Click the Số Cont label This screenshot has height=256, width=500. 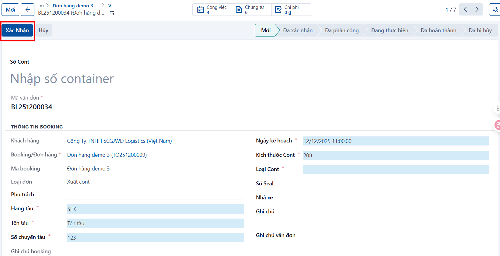(x=19, y=62)
